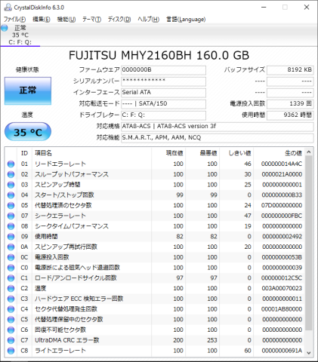Image resolution: width=318 pixels, height=362 pixels.
Task: Click the drive letter field C: F: Q:
Action: pos(163,115)
